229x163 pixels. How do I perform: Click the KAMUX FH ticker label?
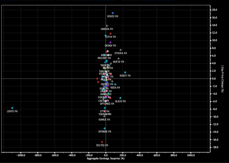pyautogui.click(x=104, y=120)
